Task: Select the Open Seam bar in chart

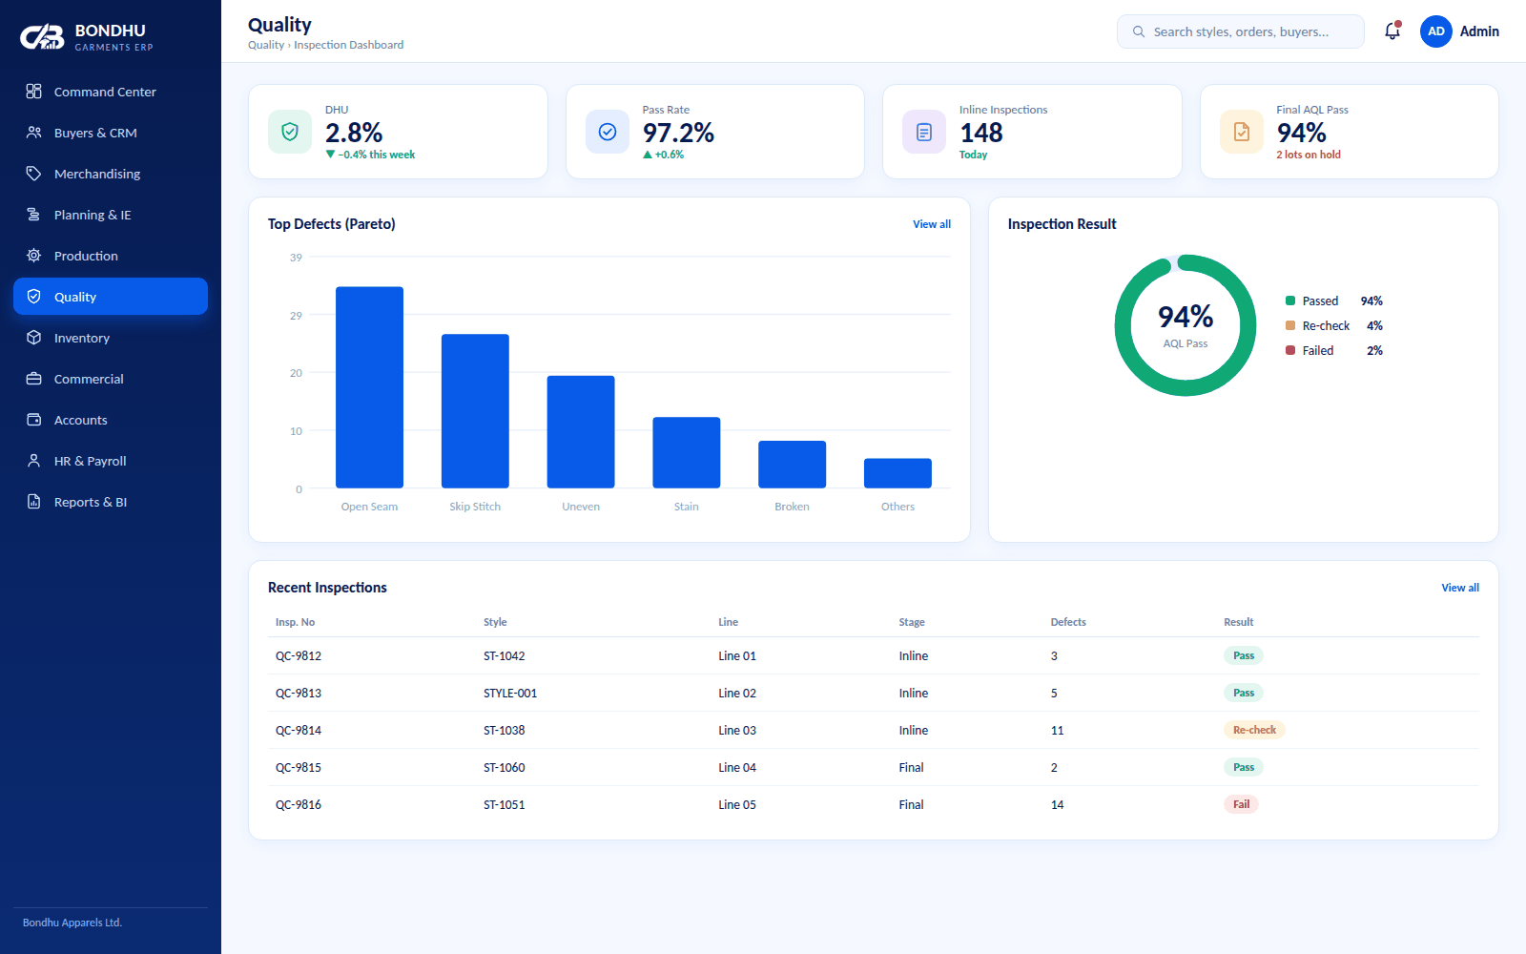Action: 369,387
